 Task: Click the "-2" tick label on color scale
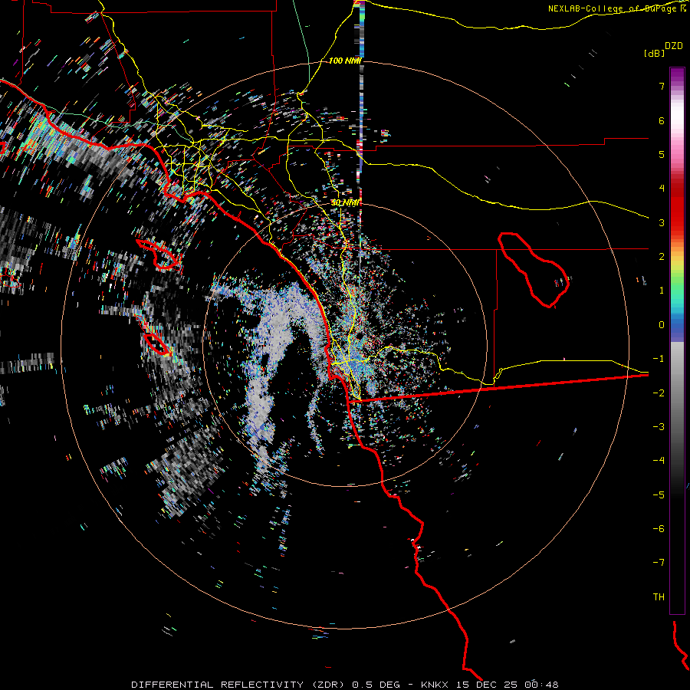pyautogui.click(x=659, y=393)
